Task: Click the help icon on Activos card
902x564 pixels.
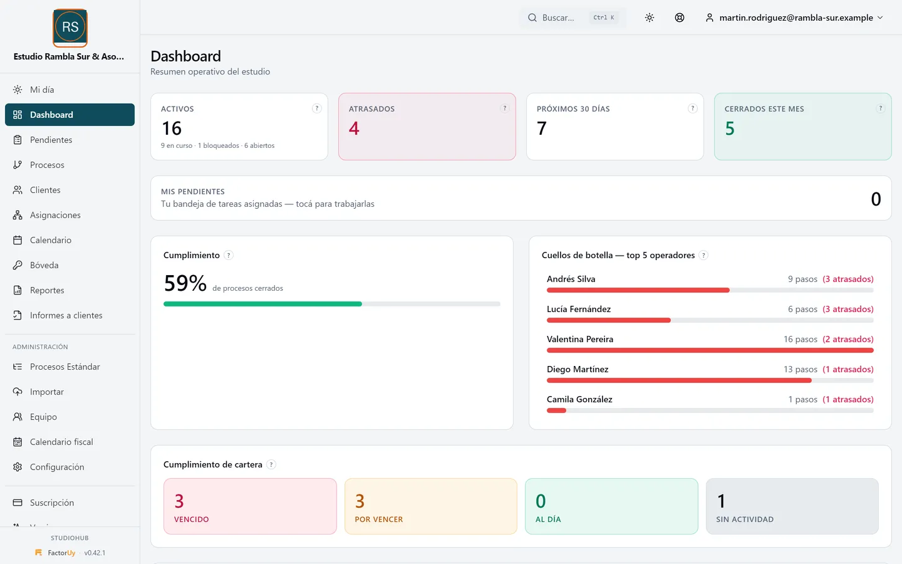Action: pos(317,108)
